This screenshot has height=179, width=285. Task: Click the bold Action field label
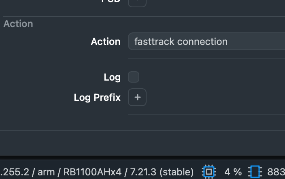click(105, 41)
